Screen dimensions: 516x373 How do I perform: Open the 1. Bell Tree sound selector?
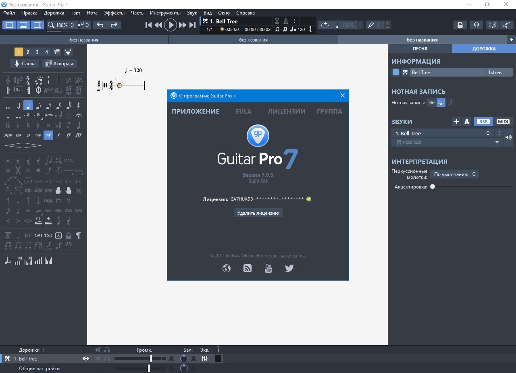(x=443, y=133)
